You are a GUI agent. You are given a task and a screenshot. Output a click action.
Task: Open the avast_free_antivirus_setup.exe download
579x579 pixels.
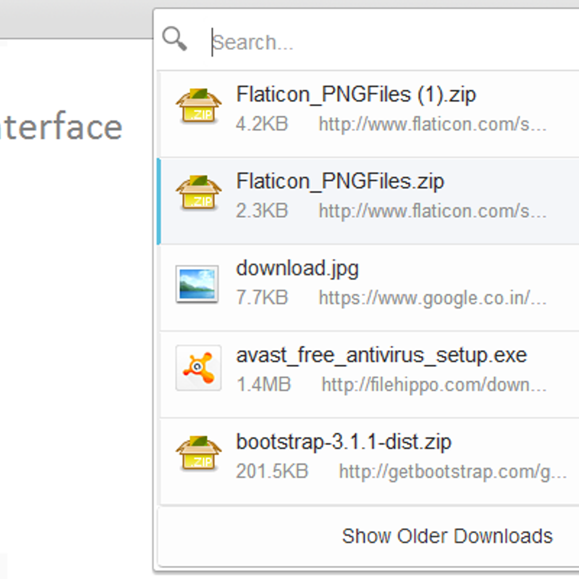coord(381,355)
